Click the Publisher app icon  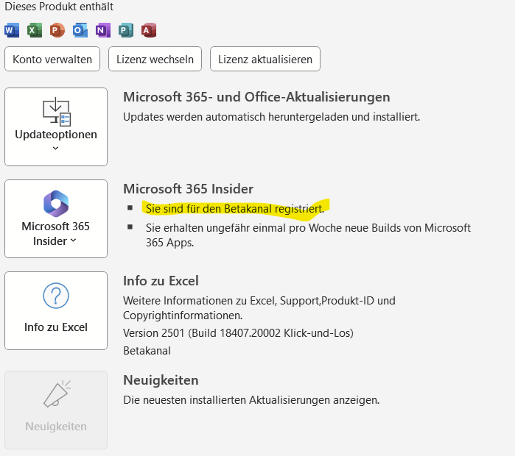126,30
